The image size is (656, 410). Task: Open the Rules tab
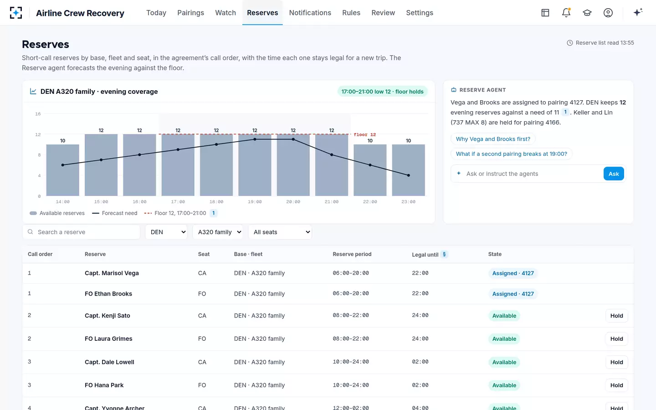[x=351, y=13]
